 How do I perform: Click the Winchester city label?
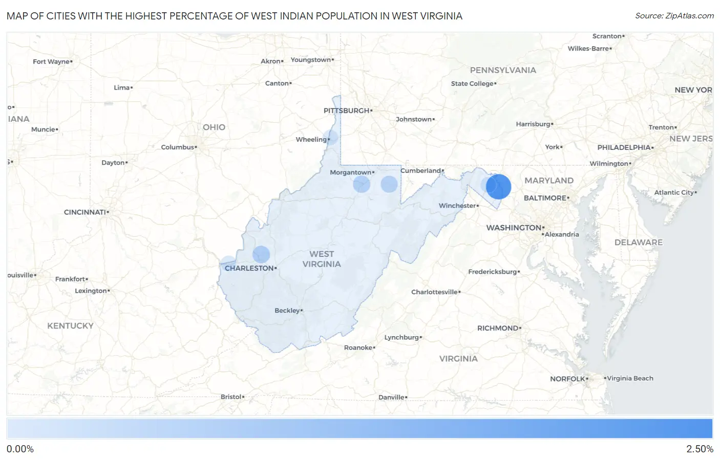coord(457,206)
